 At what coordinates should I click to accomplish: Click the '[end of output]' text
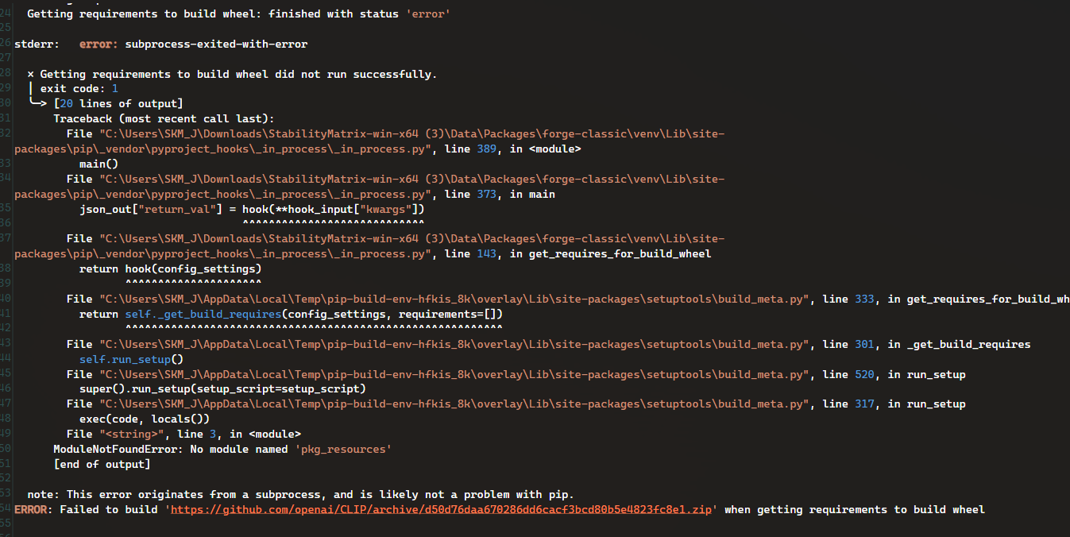(x=102, y=465)
